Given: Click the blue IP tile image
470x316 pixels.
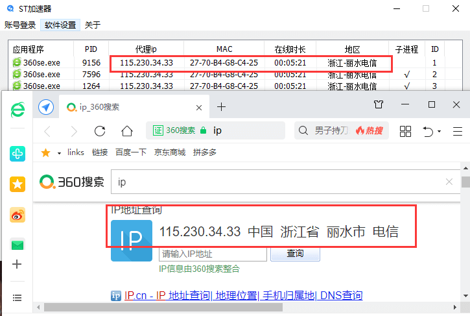Looking at the screenshot, I should coord(132,241).
